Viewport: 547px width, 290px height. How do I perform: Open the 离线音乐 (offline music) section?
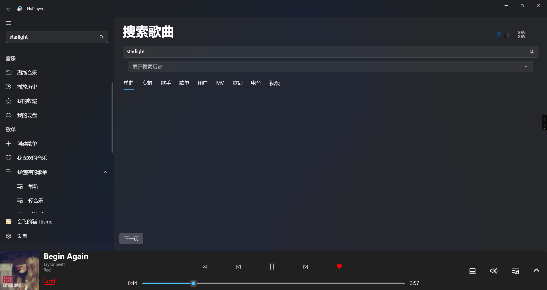[27, 72]
